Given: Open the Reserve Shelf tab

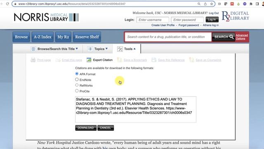Looking at the screenshot, I should coord(87,37).
